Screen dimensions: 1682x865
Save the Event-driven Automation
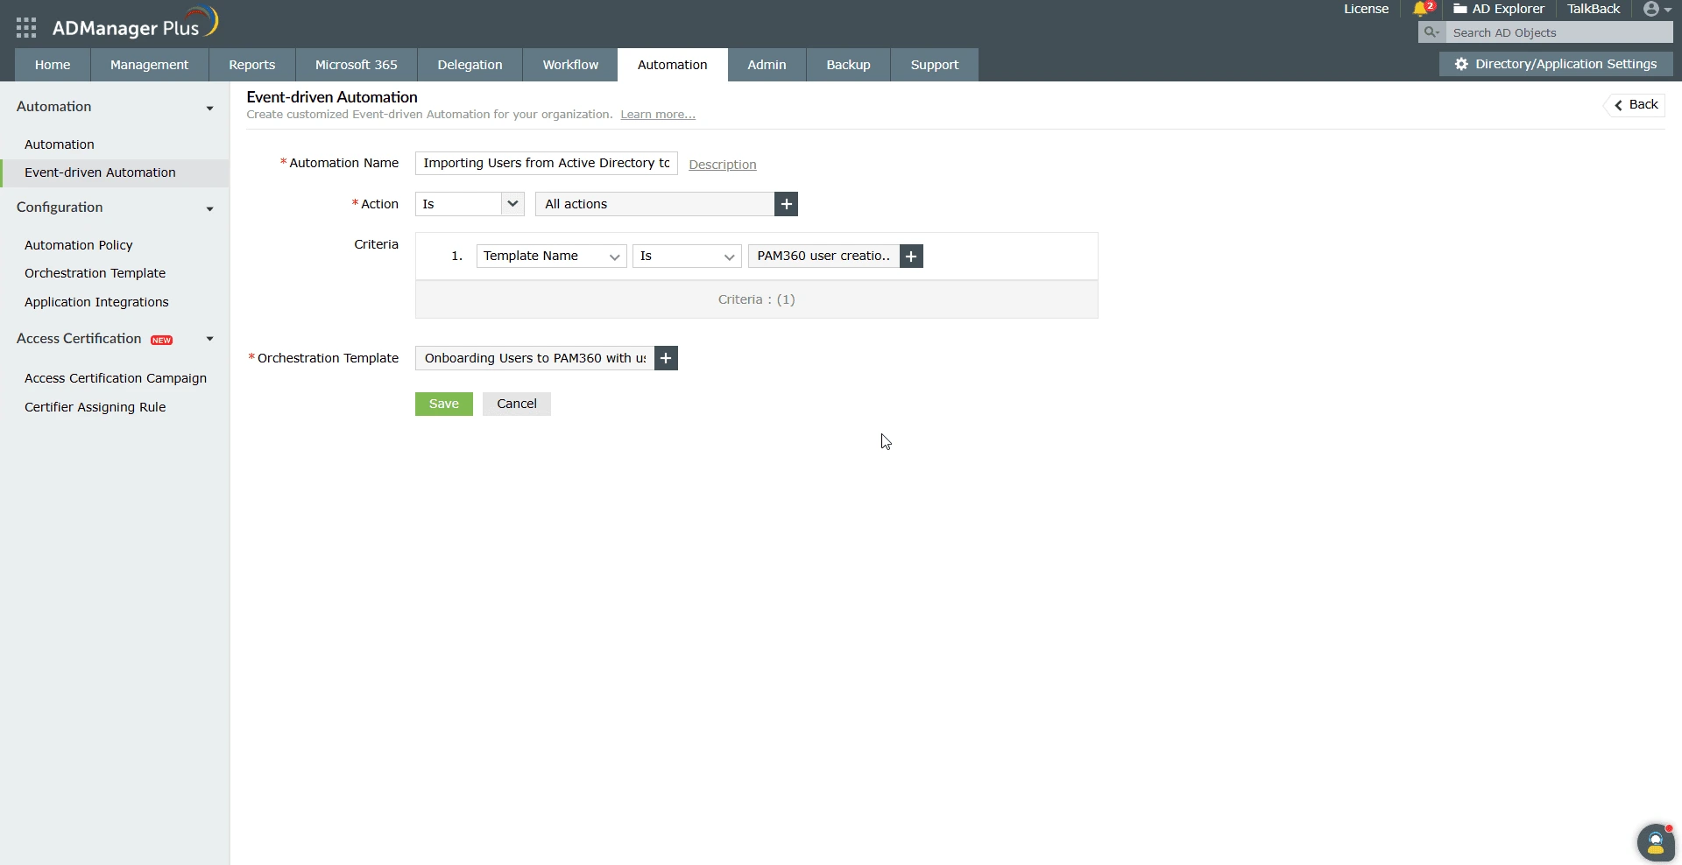coord(443,404)
